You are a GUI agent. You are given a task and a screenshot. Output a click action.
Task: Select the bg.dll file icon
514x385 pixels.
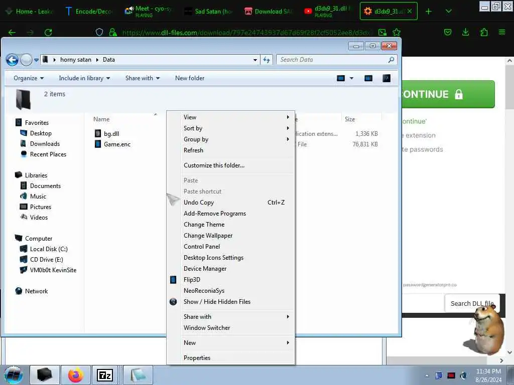coord(98,133)
